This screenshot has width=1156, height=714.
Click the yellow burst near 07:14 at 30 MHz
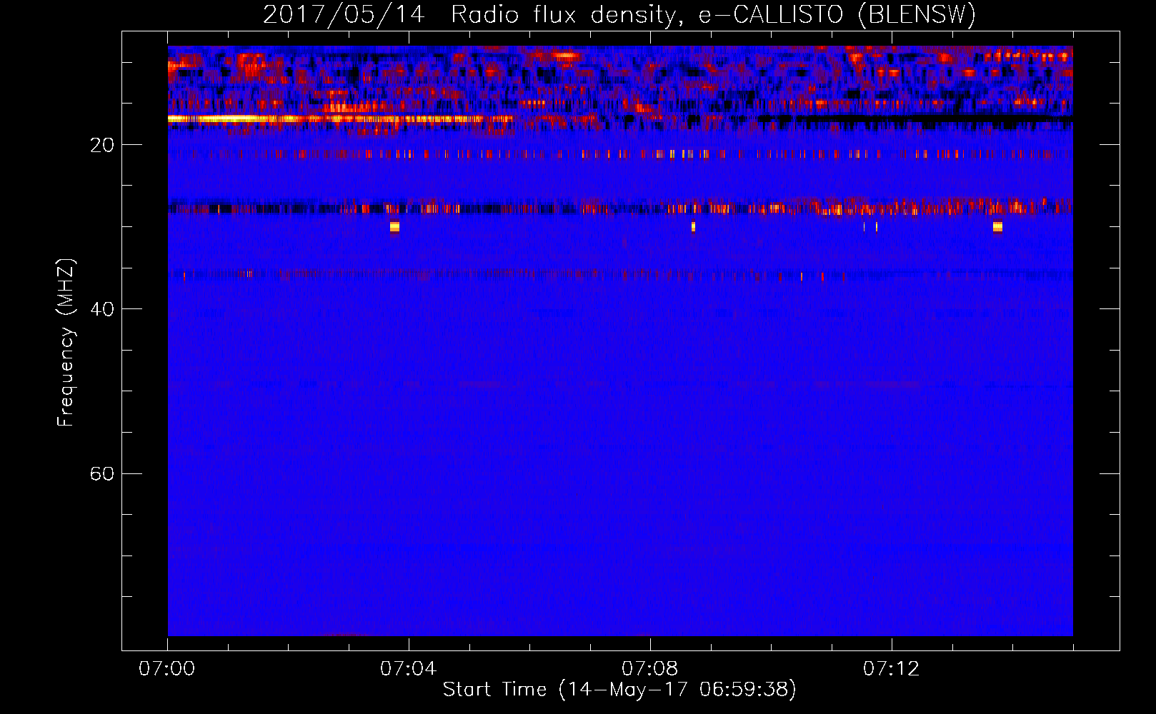997,227
